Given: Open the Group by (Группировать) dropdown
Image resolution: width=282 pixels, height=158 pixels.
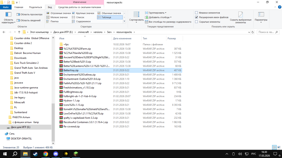Looking at the screenshot, I should coord(156,13).
